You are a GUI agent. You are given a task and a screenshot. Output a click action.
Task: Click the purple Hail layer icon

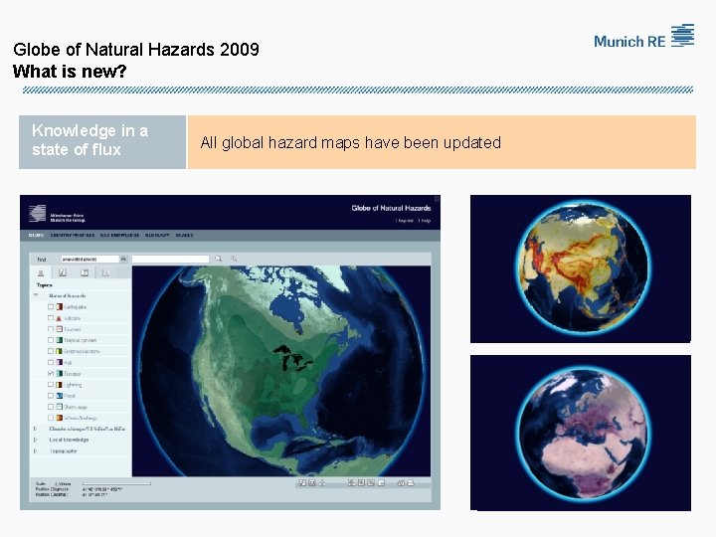[x=60, y=362]
